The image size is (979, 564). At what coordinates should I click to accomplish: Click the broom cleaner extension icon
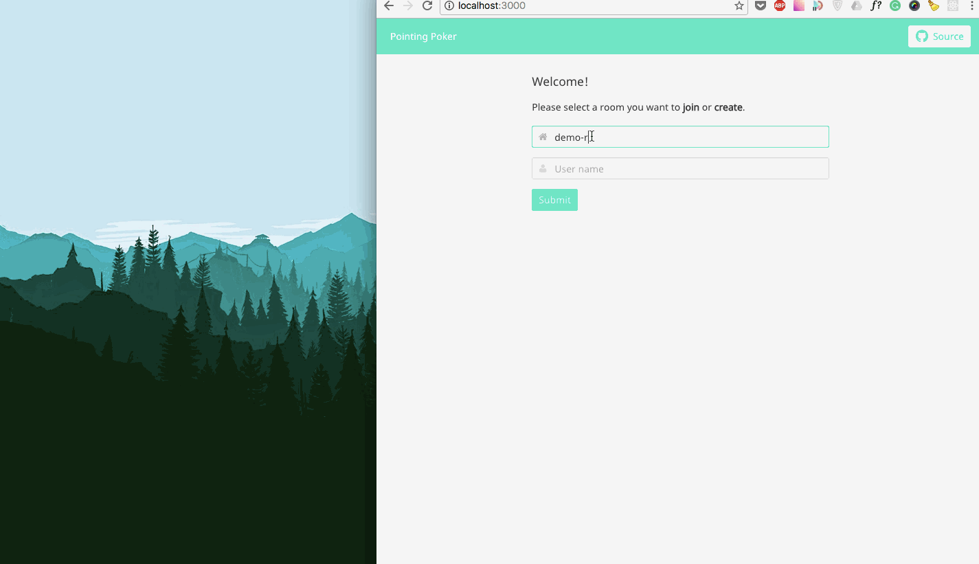point(934,6)
